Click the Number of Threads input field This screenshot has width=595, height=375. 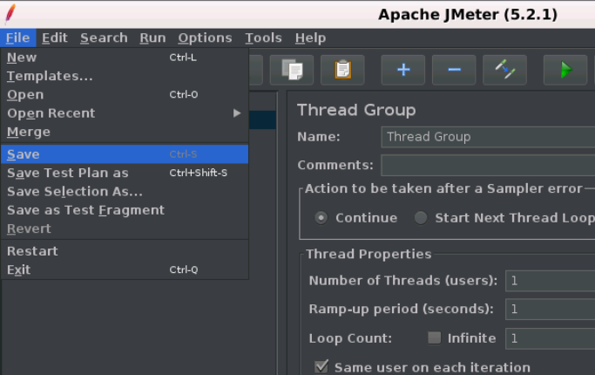coord(551,281)
